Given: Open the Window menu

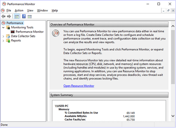Looking at the screenshot, I should (x=42, y=10).
